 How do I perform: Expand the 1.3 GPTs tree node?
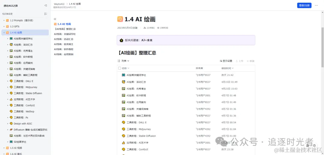4,26
